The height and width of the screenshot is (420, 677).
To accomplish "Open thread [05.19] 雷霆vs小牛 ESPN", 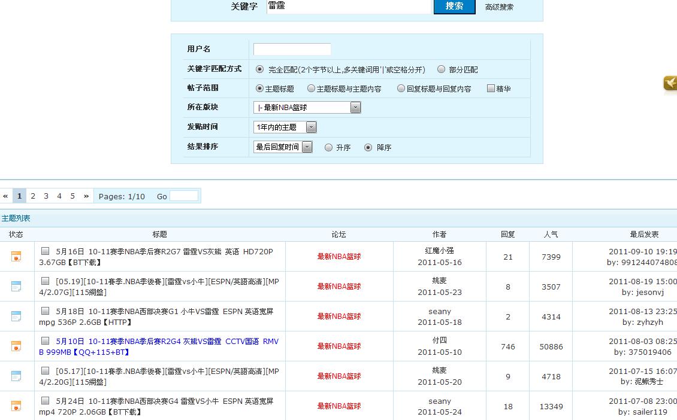I will coord(159,287).
